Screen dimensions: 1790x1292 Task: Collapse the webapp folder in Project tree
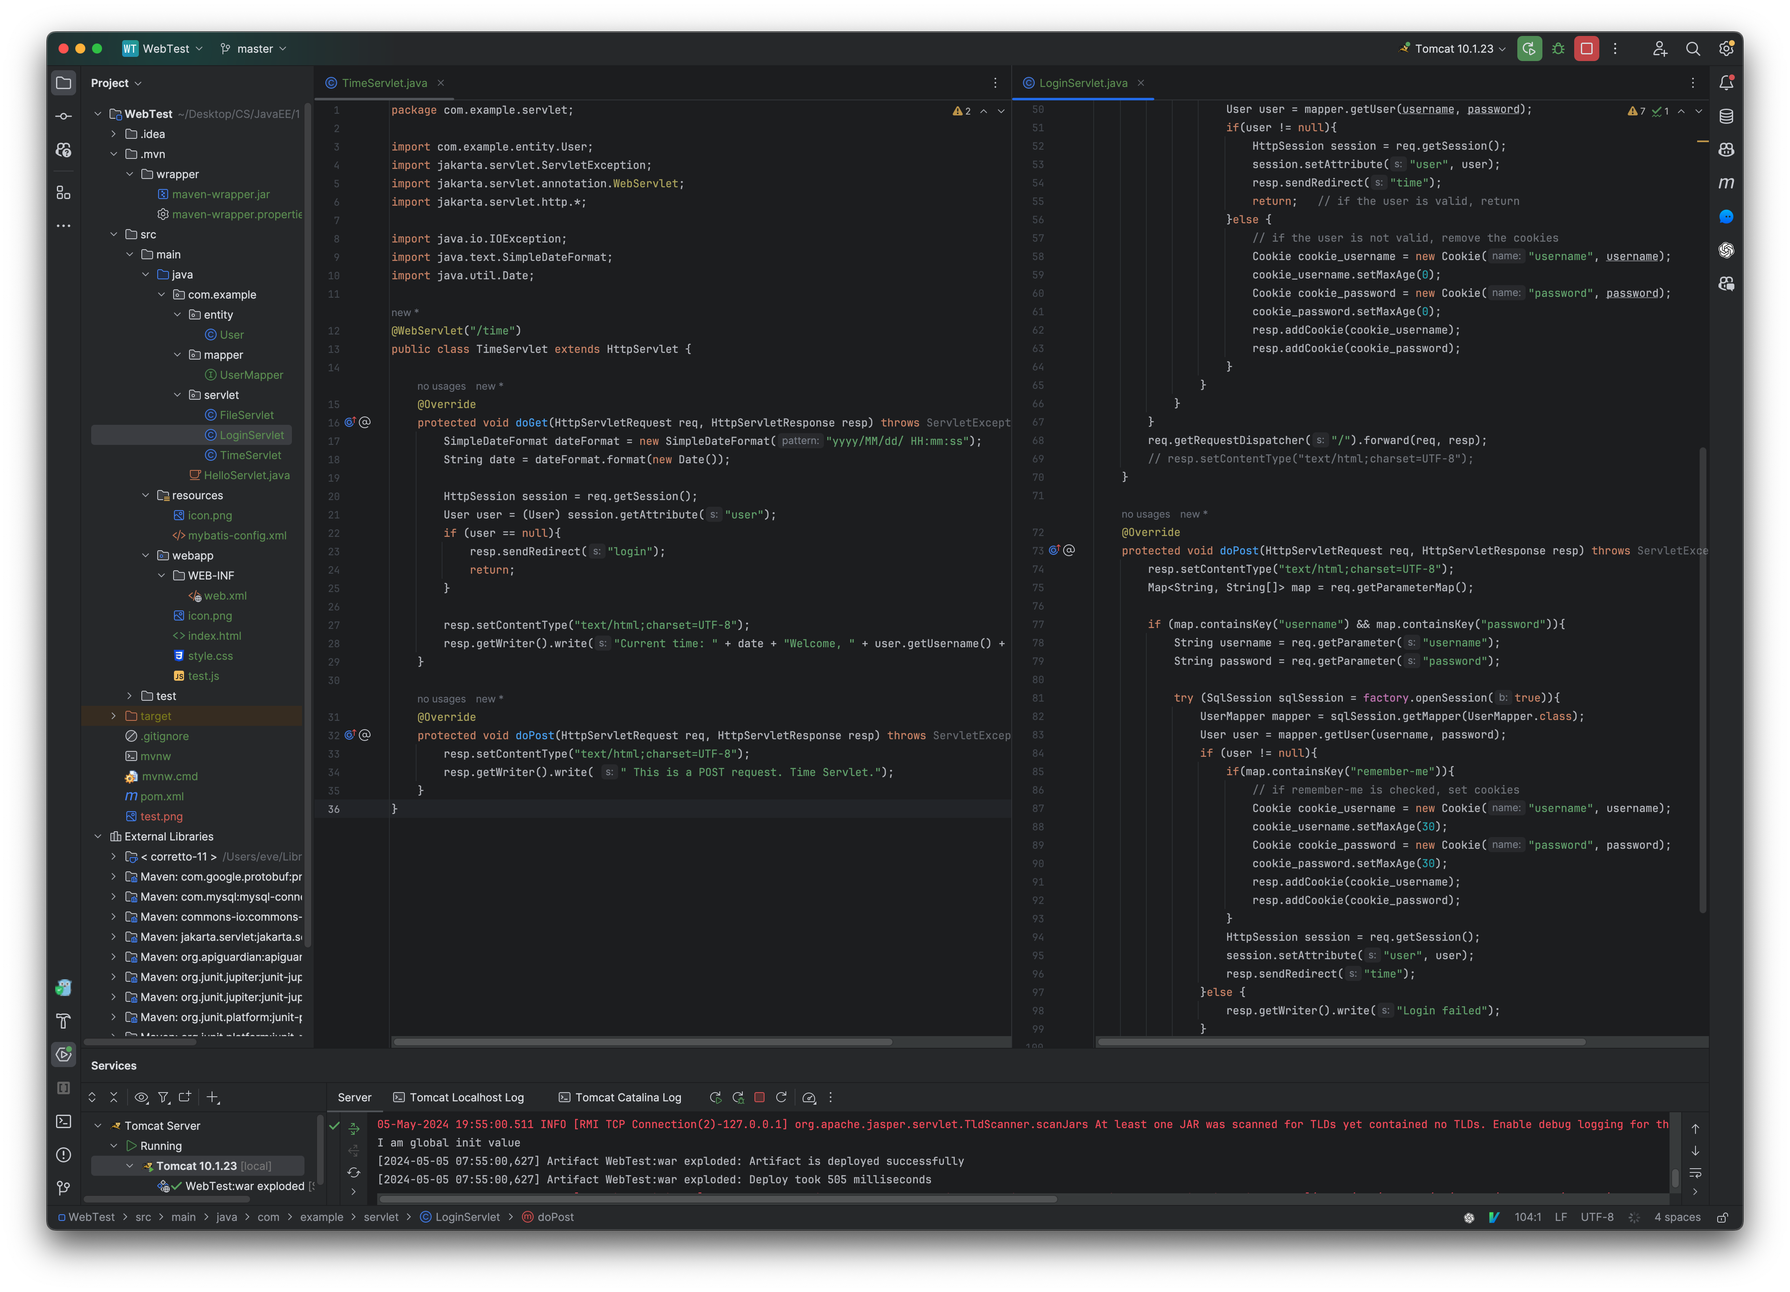pos(145,555)
